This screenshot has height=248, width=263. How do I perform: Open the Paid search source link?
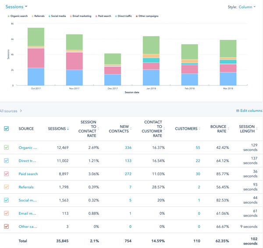click(x=28, y=174)
